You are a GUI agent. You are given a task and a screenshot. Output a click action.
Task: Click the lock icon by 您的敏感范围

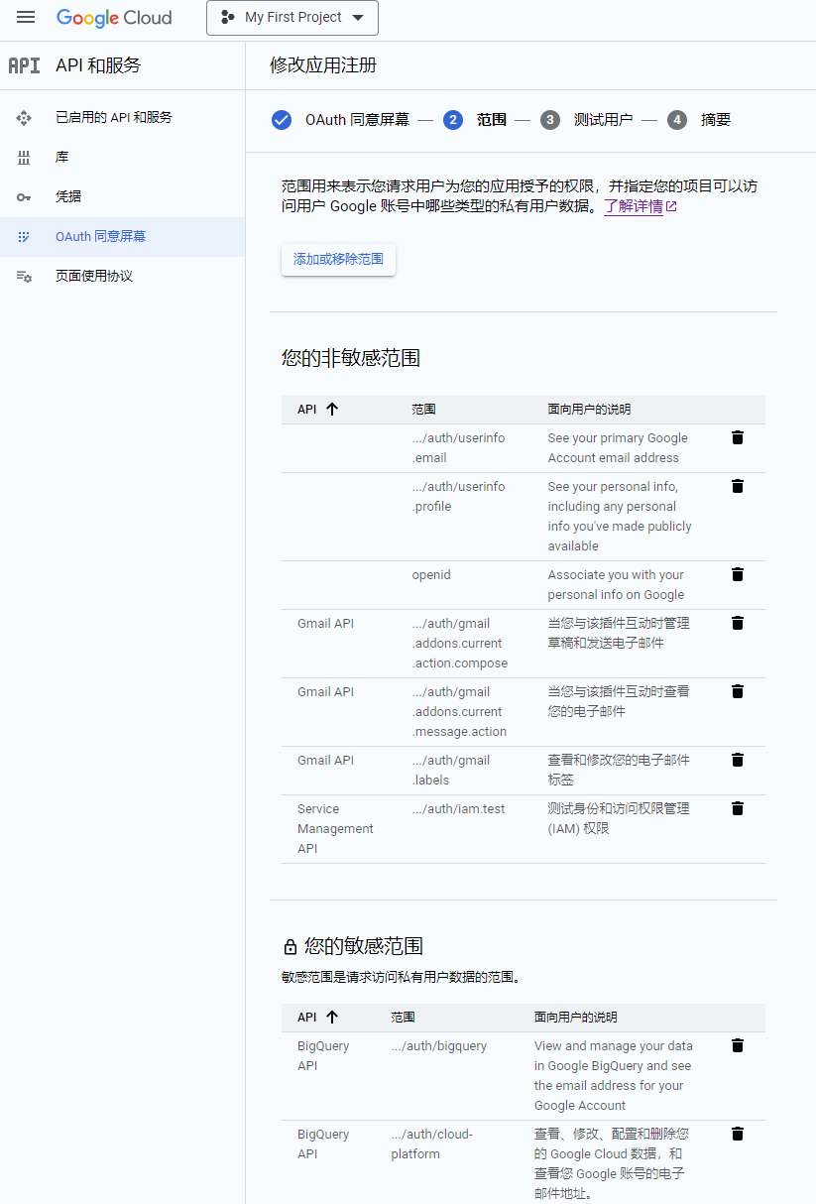tap(290, 946)
